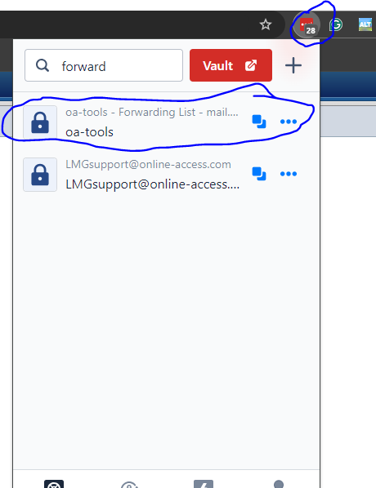The width and height of the screenshot is (376, 488).
Task: Open the lightning bolt tab in bottom bar
Action: point(204,484)
